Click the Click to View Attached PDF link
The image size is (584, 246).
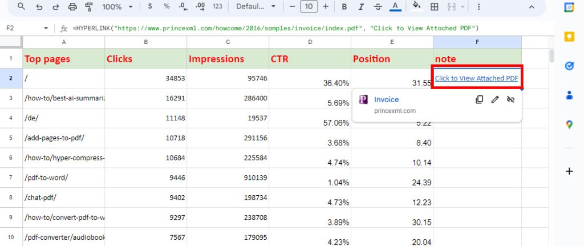coord(476,78)
